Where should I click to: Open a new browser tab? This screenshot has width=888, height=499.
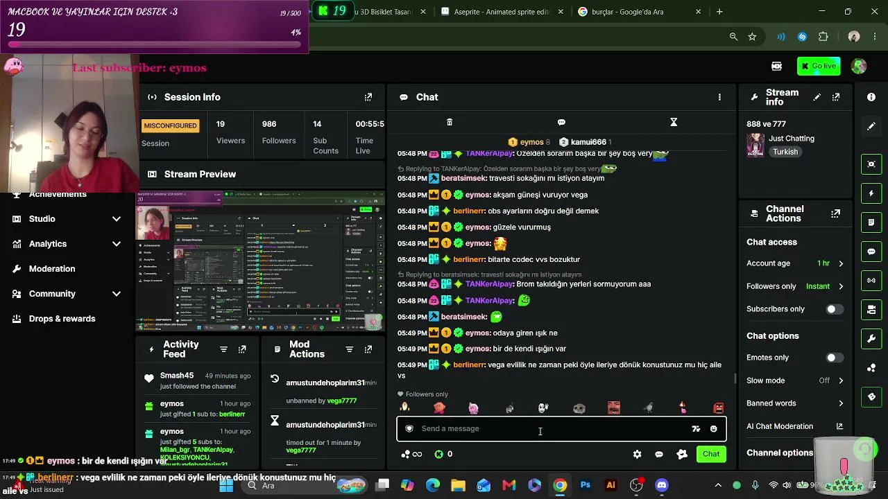[x=719, y=12]
